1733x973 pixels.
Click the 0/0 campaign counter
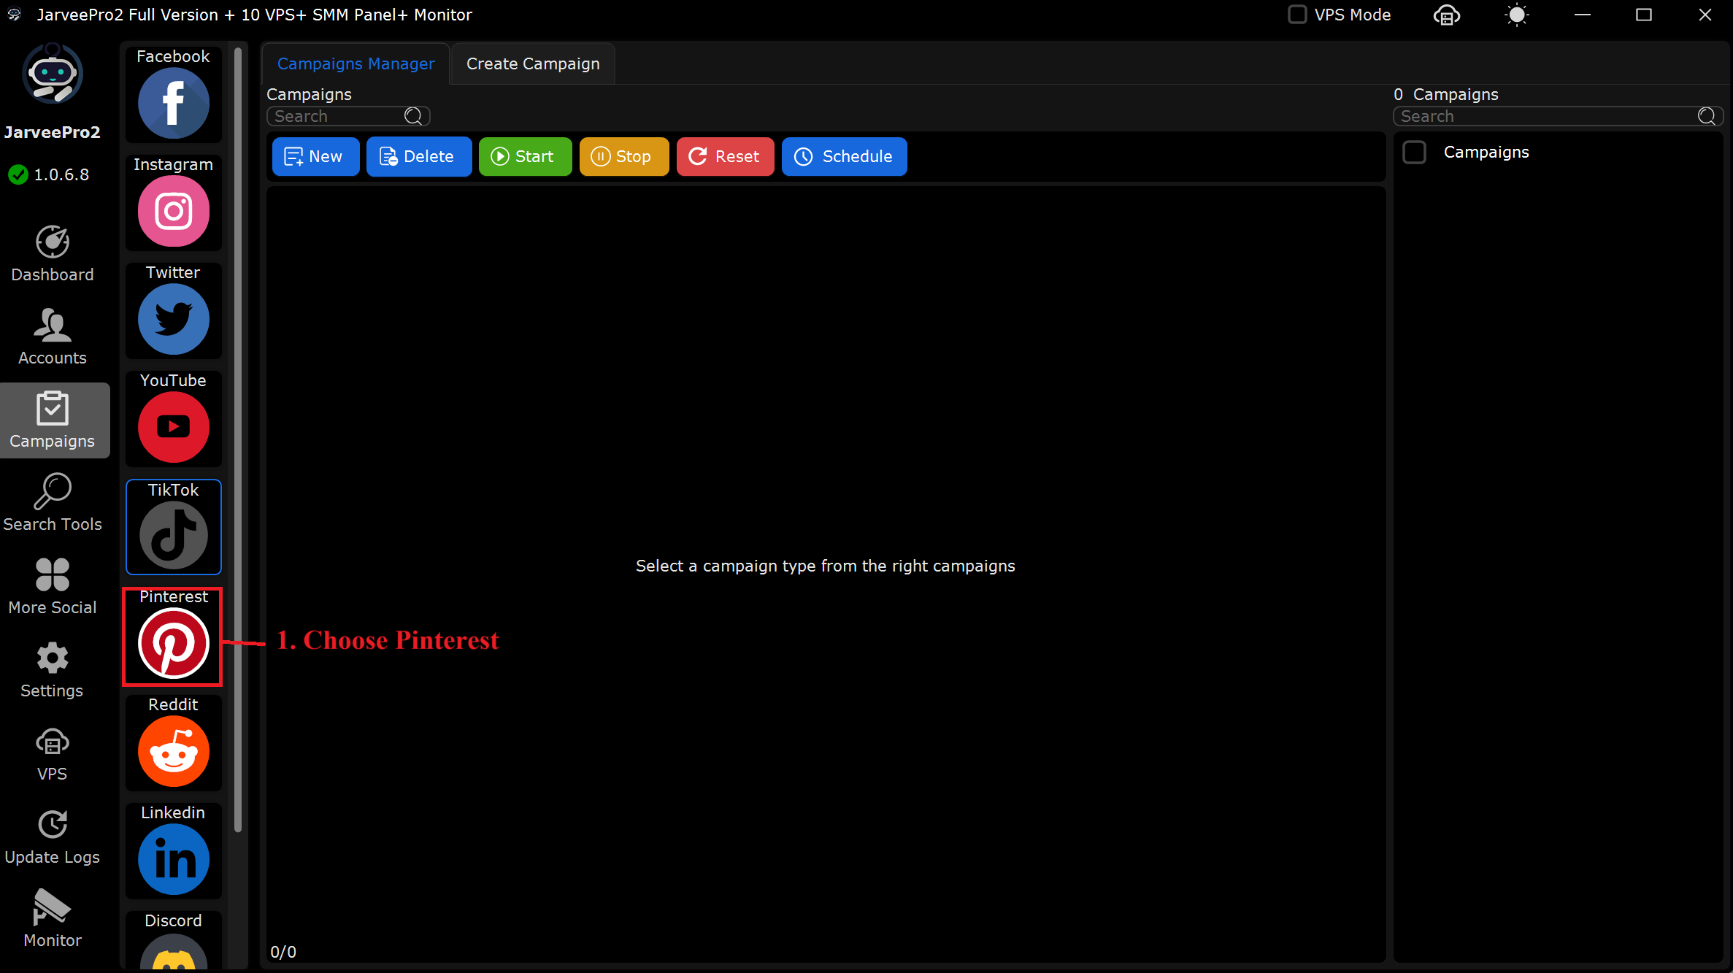[283, 952]
